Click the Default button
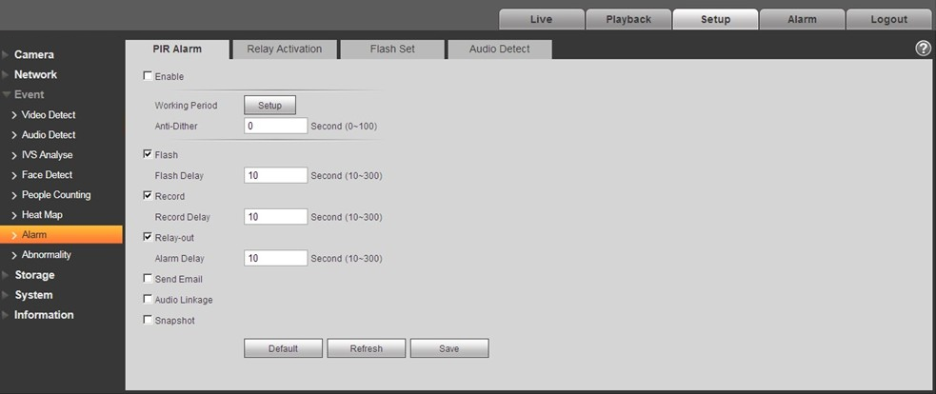Image resolution: width=936 pixels, height=394 pixels. click(283, 348)
